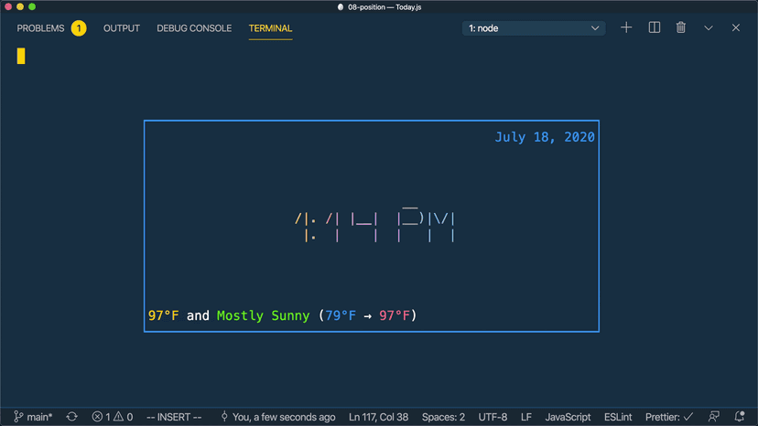Show notifications via bell icon
The width and height of the screenshot is (758, 426).
[740, 417]
